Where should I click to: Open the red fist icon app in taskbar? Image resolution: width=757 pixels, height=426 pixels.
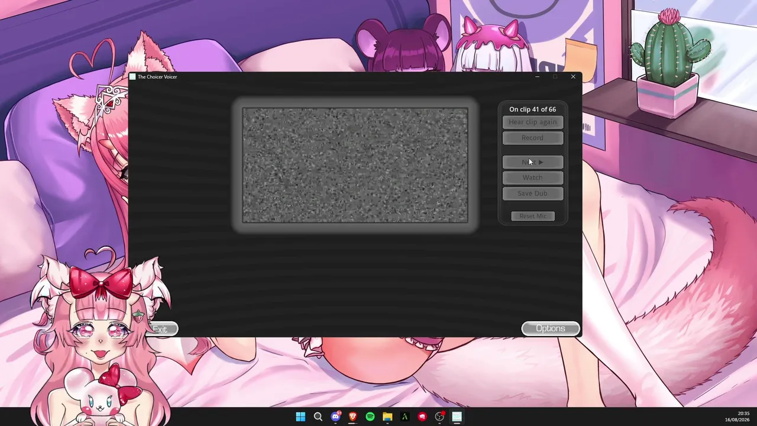click(422, 417)
